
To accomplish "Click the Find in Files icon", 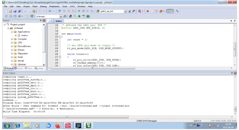I will pos(98,11).
